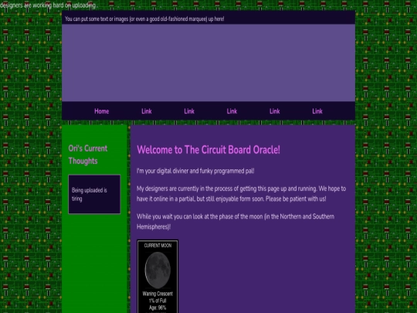This screenshot has height=313, width=417.
Task: Click the 'CURRENT MOON' label in widget
Action: [x=158, y=246]
